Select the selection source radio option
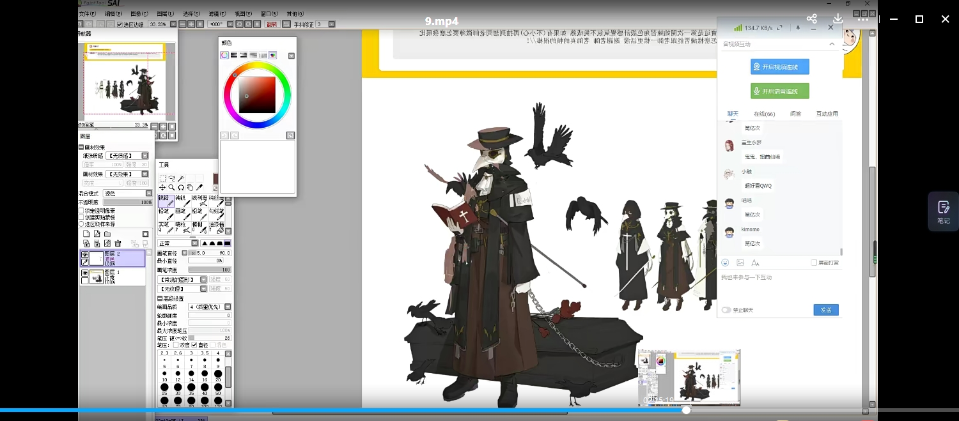Viewport: 959px width, 421px height. tap(81, 224)
